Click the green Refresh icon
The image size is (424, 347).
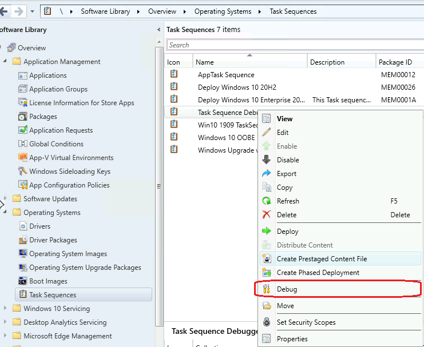[x=266, y=201]
